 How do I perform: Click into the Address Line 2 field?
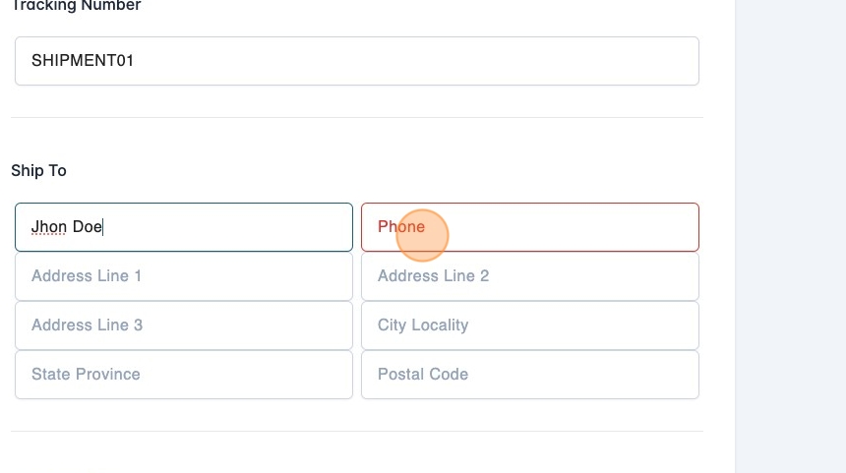530,276
